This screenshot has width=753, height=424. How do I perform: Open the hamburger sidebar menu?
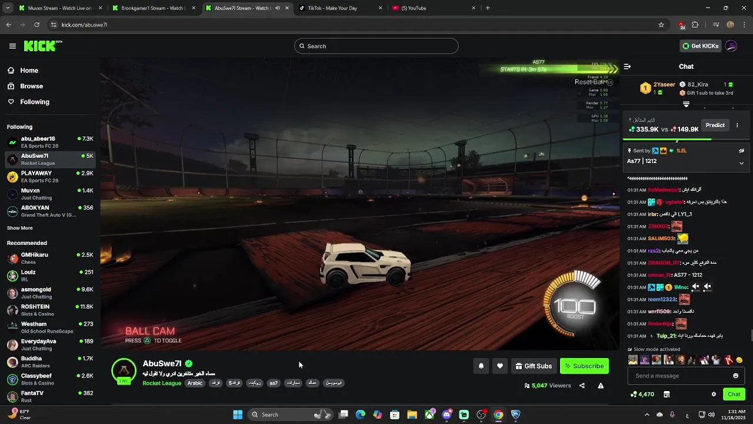[12, 46]
